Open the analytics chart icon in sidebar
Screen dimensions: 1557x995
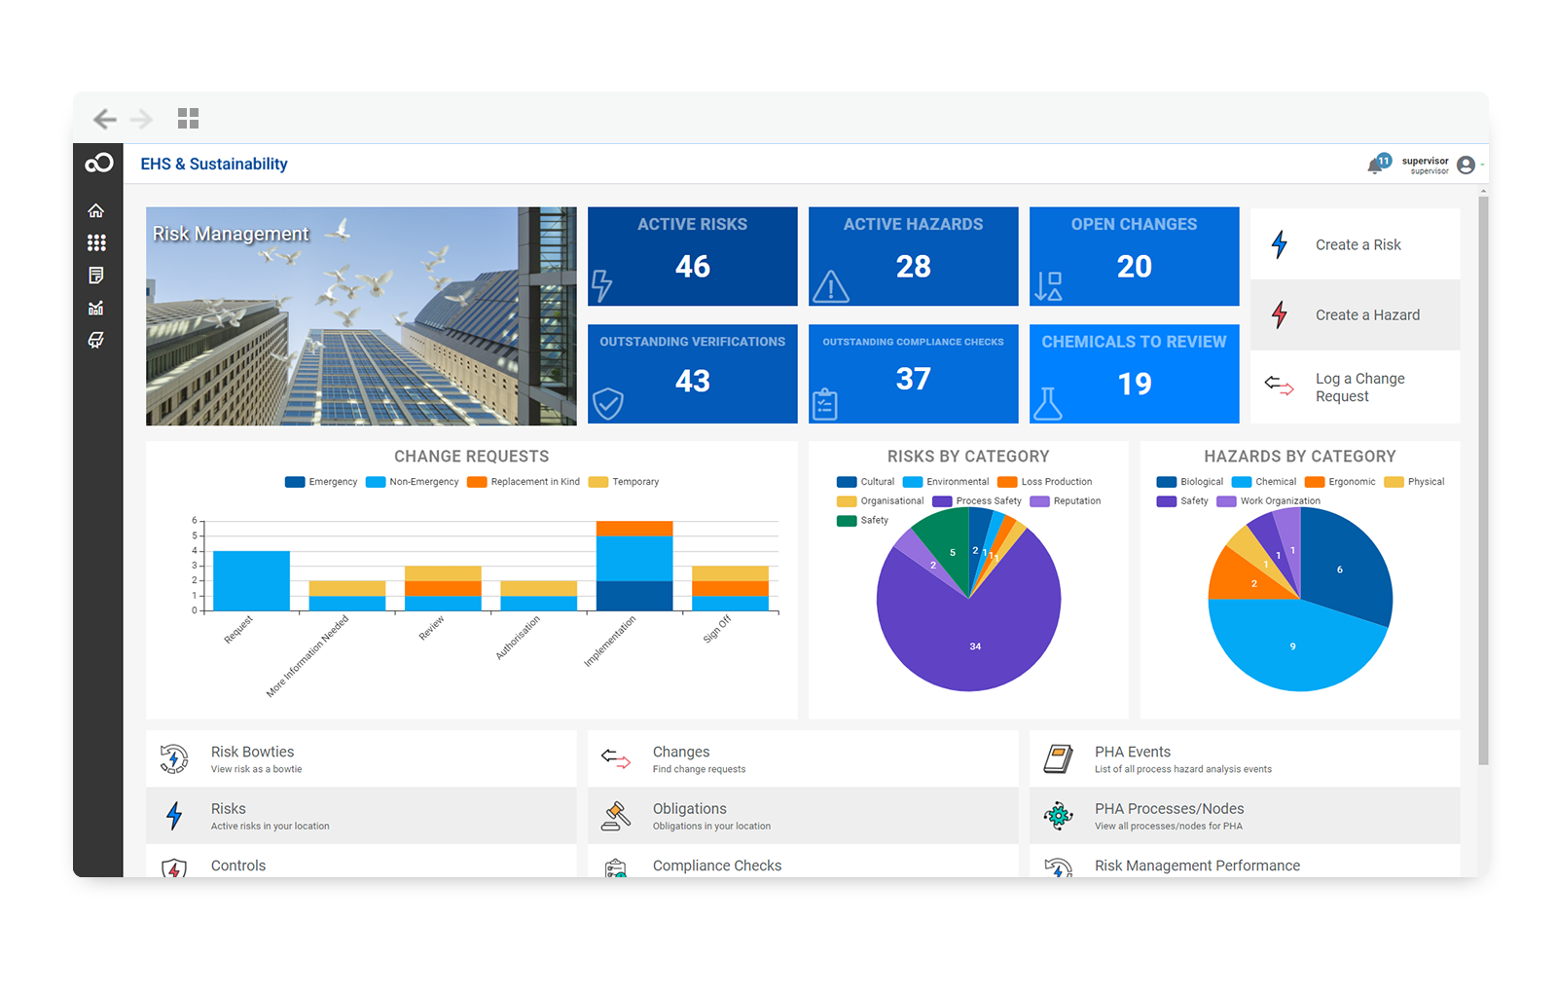pyautogui.click(x=96, y=308)
